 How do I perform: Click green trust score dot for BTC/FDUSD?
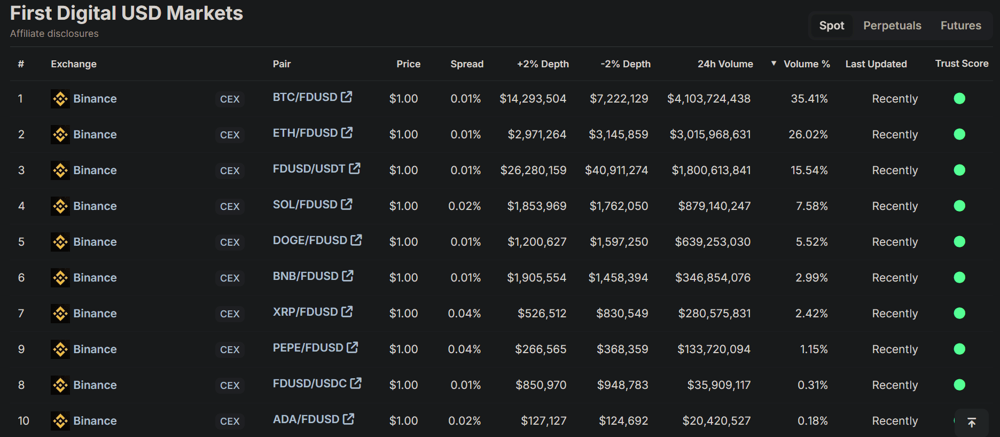tap(959, 98)
